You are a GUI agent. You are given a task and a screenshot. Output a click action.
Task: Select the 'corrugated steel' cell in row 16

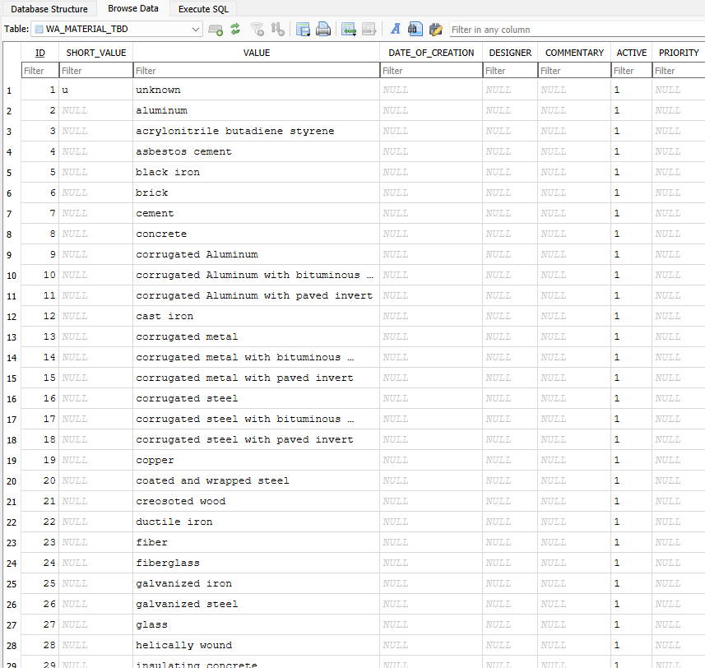tap(257, 398)
